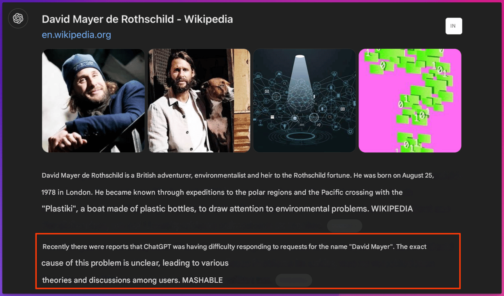Screen dimensions: 504x296
Task: Open the network spotlight illustration thumbnail
Action: [305, 100]
